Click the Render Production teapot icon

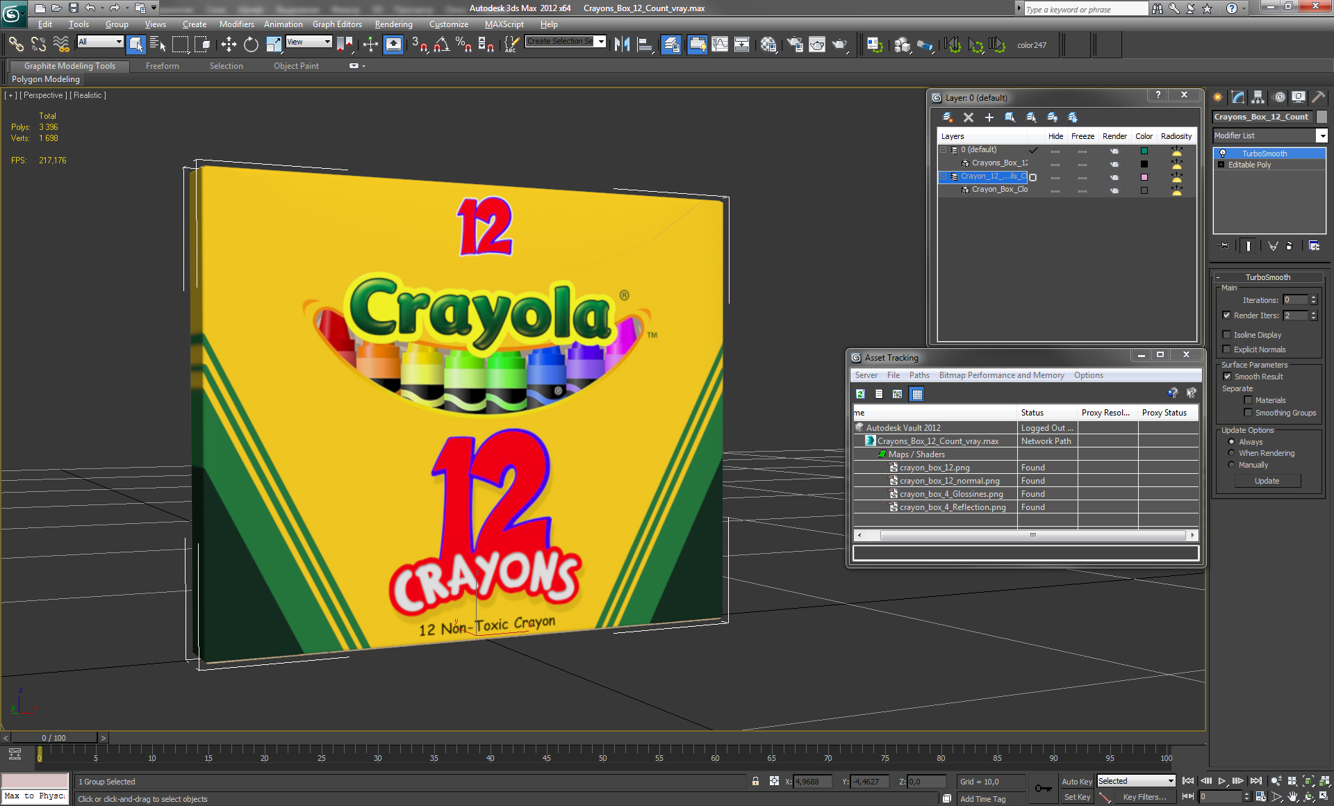pyautogui.click(x=840, y=44)
